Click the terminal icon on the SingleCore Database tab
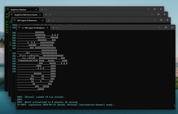This screenshot has width=178, height=114. coord(8,10)
